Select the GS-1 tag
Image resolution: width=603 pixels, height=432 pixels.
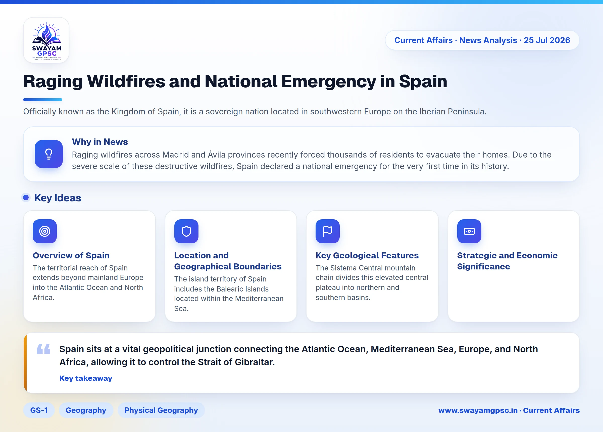click(39, 410)
